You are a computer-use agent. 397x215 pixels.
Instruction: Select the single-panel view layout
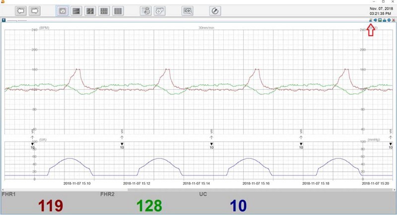click(63, 10)
